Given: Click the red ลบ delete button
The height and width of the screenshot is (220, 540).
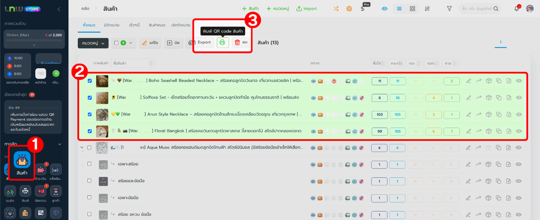Looking at the screenshot, I should click(241, 42).
